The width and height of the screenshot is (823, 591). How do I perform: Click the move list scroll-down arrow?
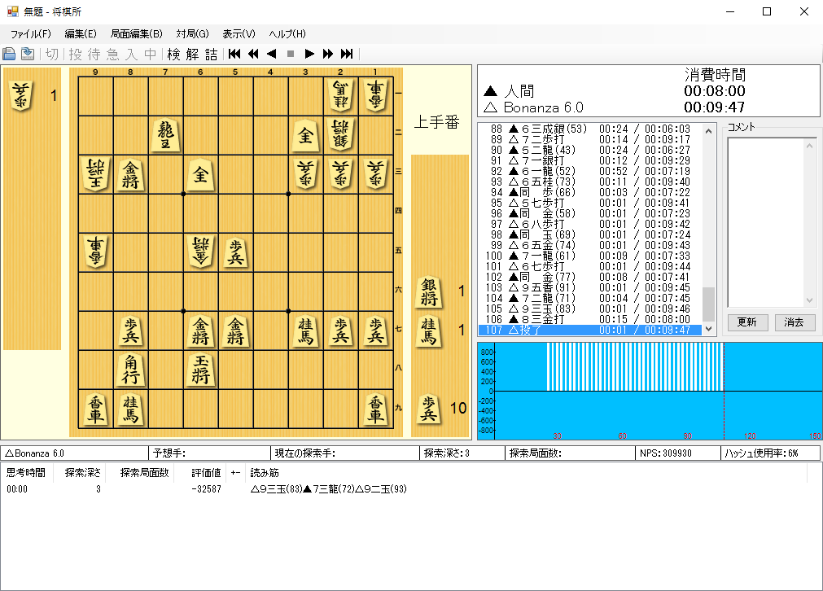point(708,329)
